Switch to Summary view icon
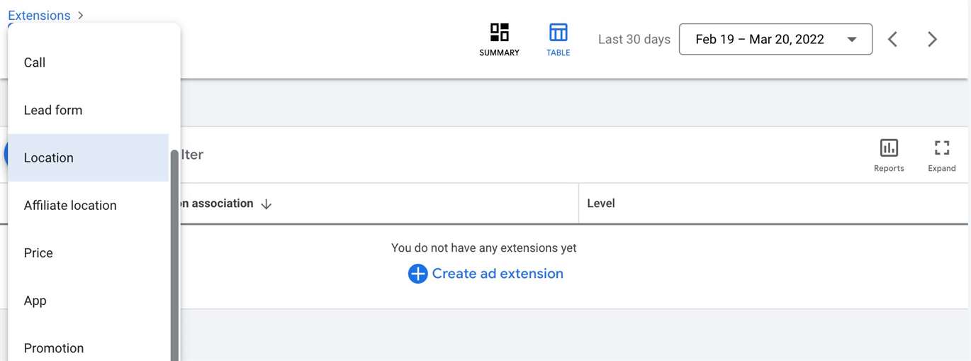971x361 pixels. (500, 32)
